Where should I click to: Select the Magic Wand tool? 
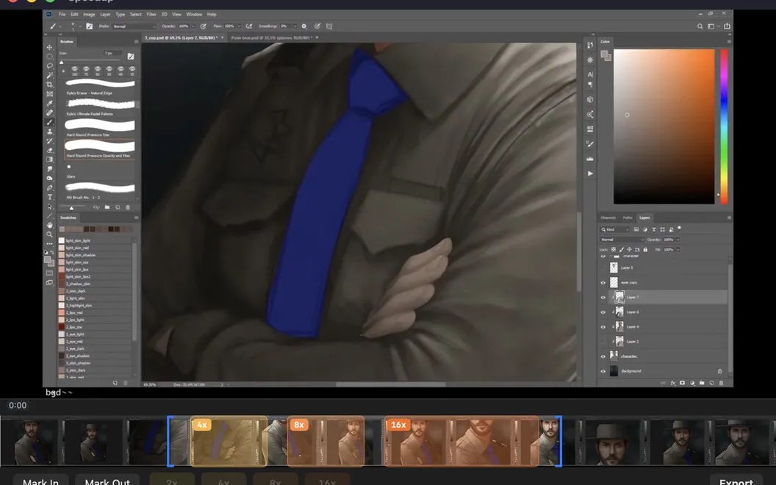click(49, 75)
